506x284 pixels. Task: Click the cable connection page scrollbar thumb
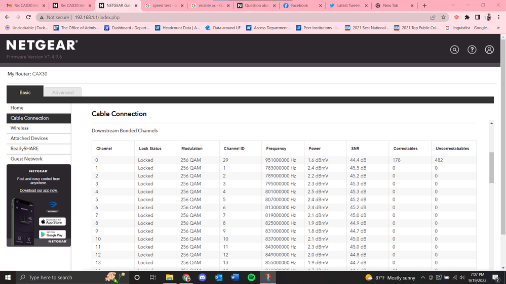click(491, 167)
